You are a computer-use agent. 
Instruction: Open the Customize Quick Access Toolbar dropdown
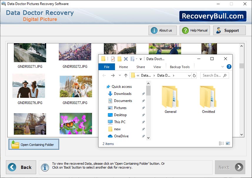click(x=141, y=59)
